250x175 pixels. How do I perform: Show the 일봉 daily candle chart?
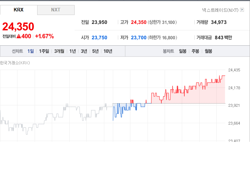tap(182, 51)
